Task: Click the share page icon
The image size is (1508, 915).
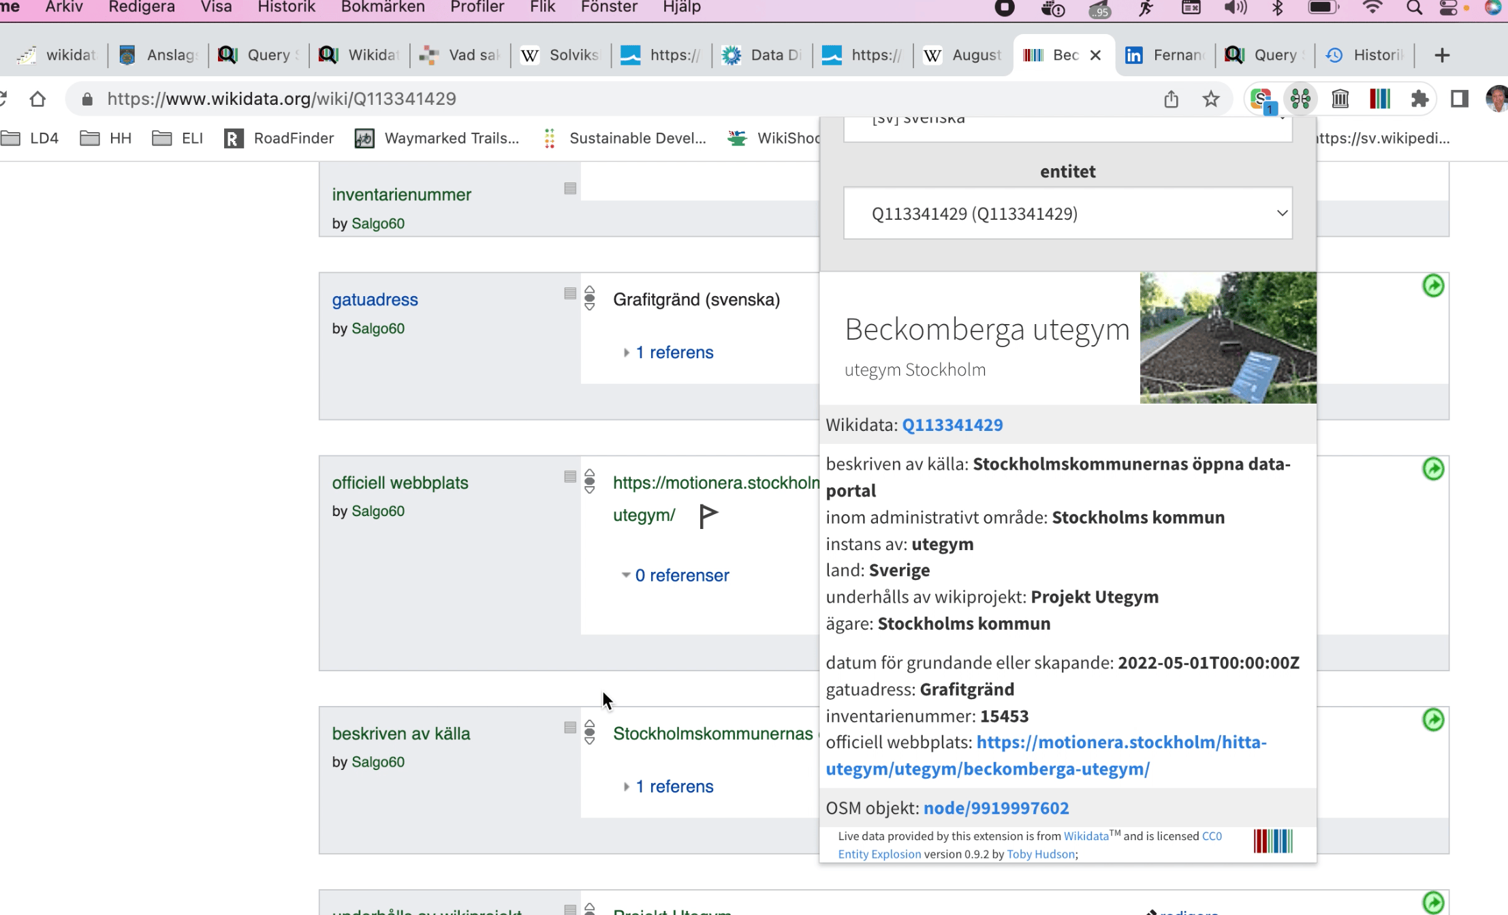Action: click(1171, 99)
